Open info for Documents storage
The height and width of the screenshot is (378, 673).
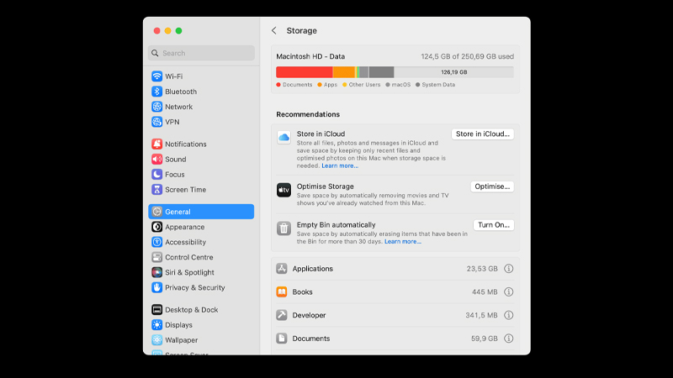pyautogui.click(x=509, y=339)
